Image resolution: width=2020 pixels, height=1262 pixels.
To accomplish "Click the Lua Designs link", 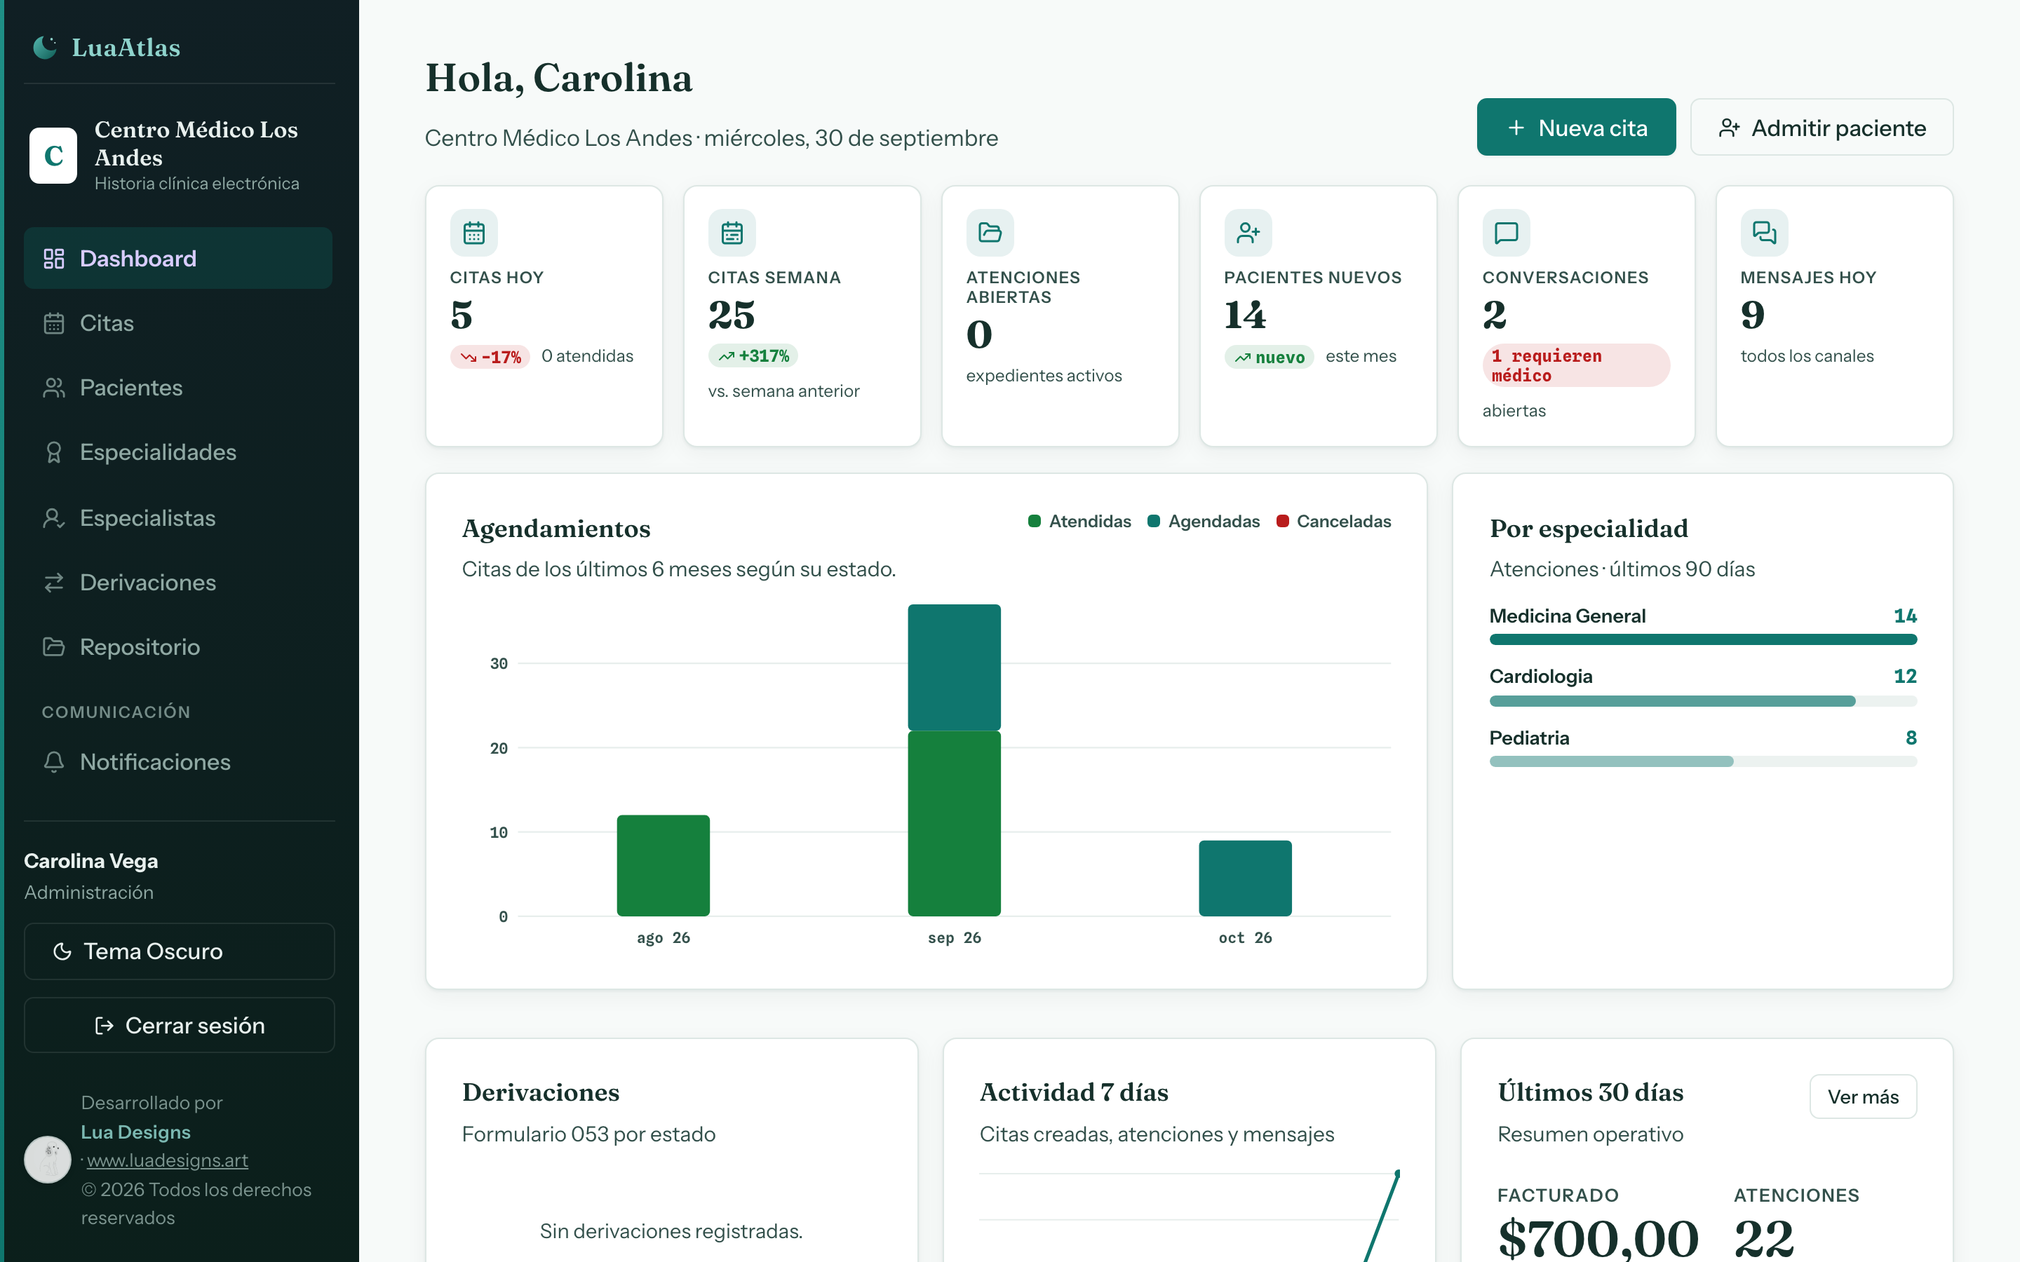I will tap(136, 1132).
